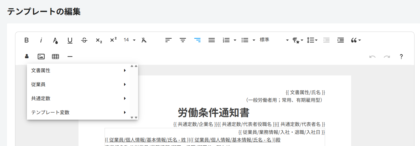This screenshot has height=146, width=420.
Task: Open the 共通定数 menu entry
Action: click(x=78, y=99)
